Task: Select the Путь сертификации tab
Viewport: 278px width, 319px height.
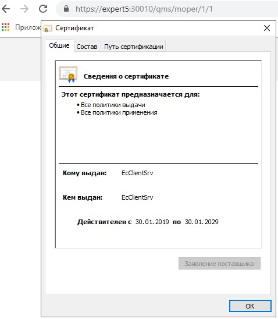Action: pos(134,47)
